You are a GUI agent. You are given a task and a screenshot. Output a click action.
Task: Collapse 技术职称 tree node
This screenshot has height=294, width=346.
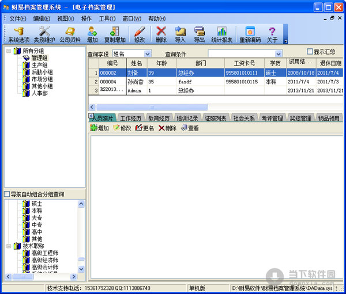coord(9,246)
